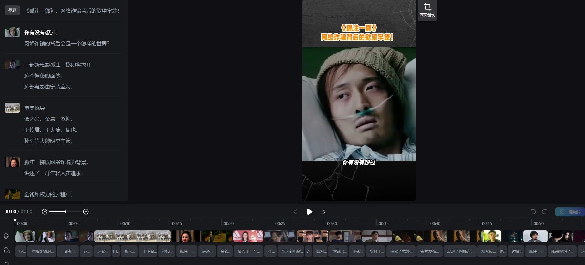The image size is (585, 265).
Task: Select script line 孤注一掷以网络诈骗为背景，
Action: tap(56, 162)
